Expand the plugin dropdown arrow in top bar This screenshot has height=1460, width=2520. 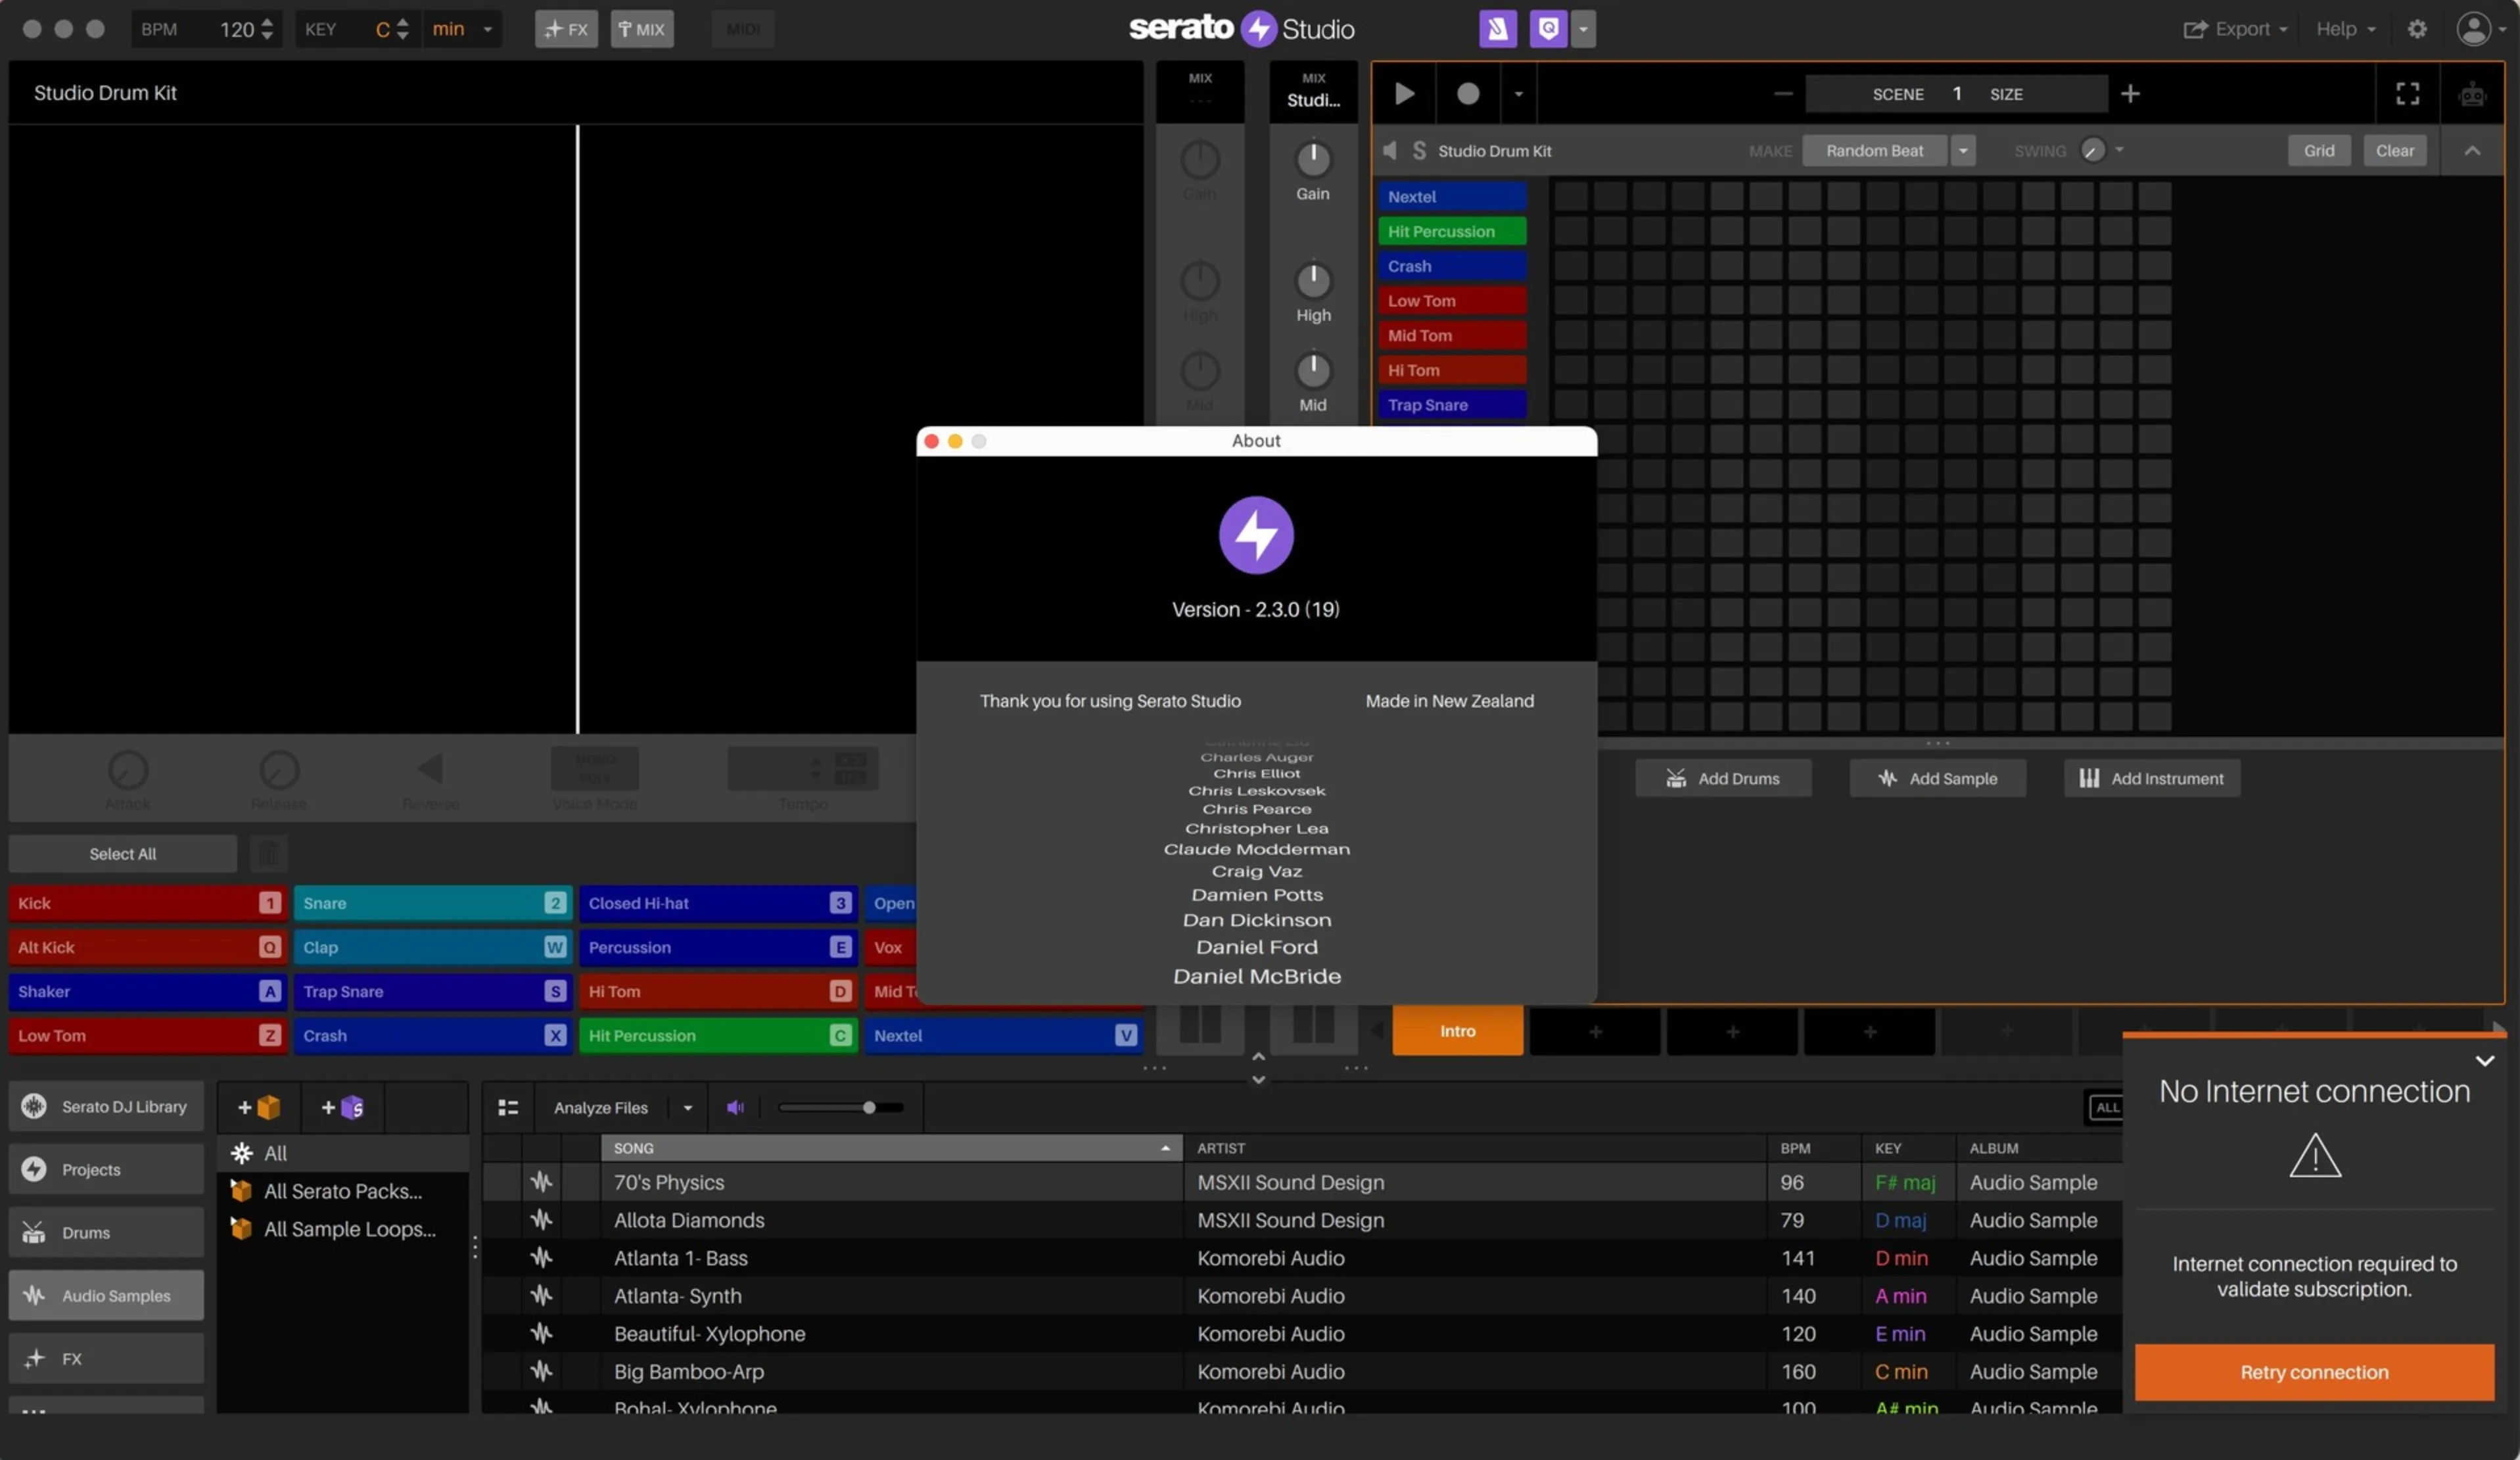pos(1583,29)
